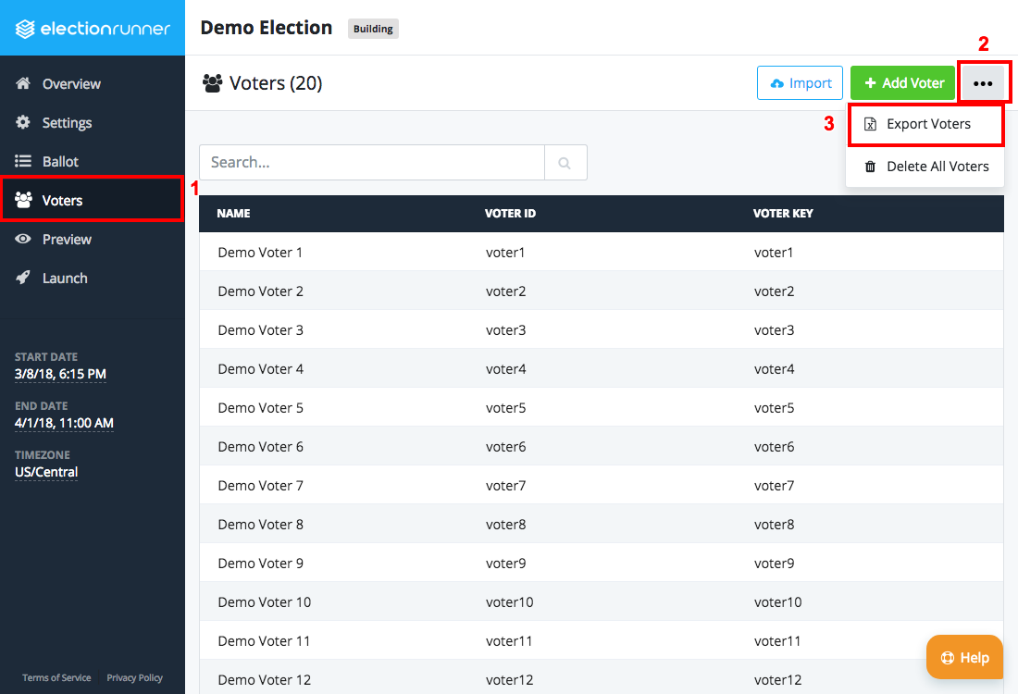Click the Election Runner logo
Screen dimensions: 1018x694
(x=93, y=29)
